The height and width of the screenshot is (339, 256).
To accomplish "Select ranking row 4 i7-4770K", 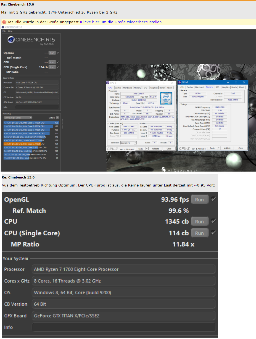I will click(31, 133).
